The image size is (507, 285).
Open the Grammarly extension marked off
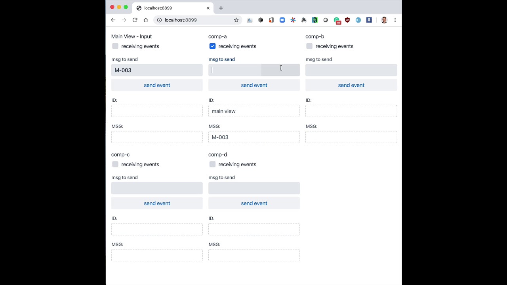(337, 21)
